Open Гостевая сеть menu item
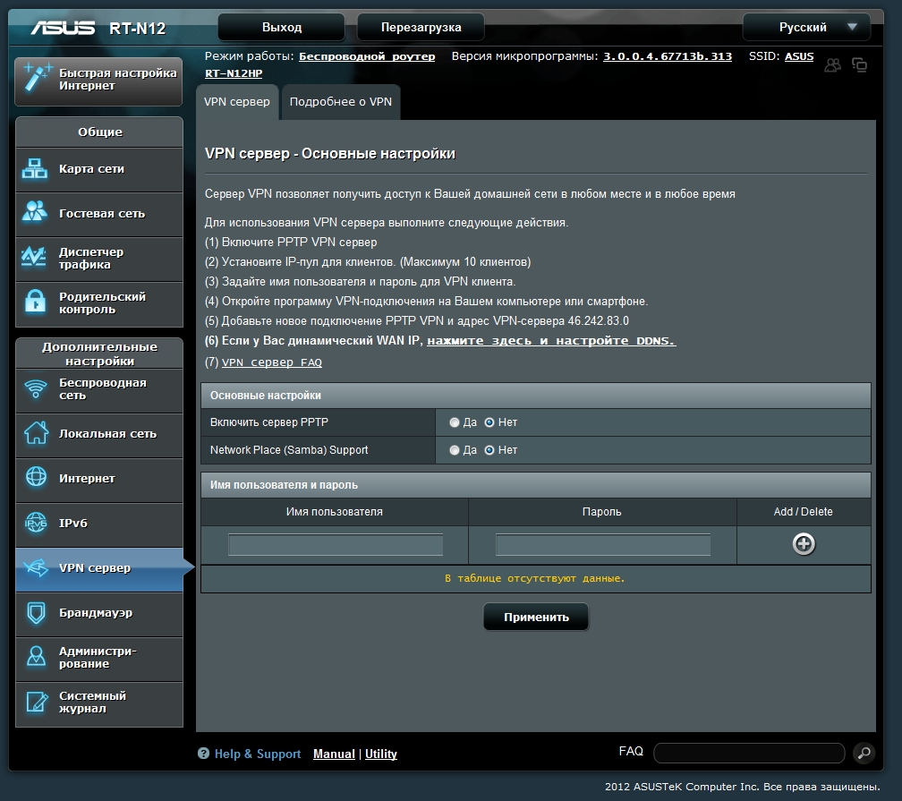This screenshot has width=902, height=801. click(99, 214)
